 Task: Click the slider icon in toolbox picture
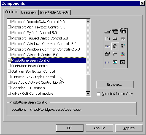click(115, 54)
